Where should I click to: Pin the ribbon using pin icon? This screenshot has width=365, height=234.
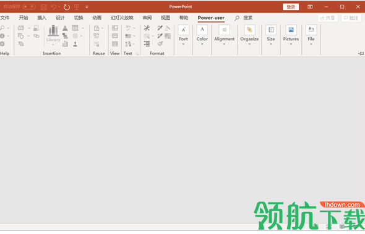pyautogui.click(x=361, y=54)
